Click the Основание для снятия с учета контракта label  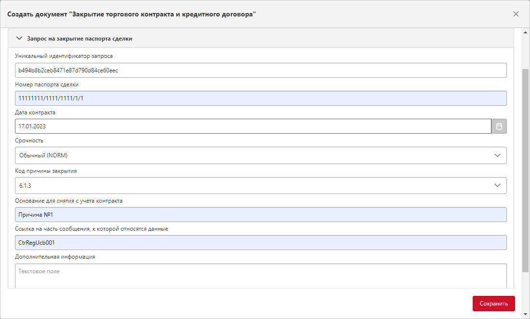68,201
